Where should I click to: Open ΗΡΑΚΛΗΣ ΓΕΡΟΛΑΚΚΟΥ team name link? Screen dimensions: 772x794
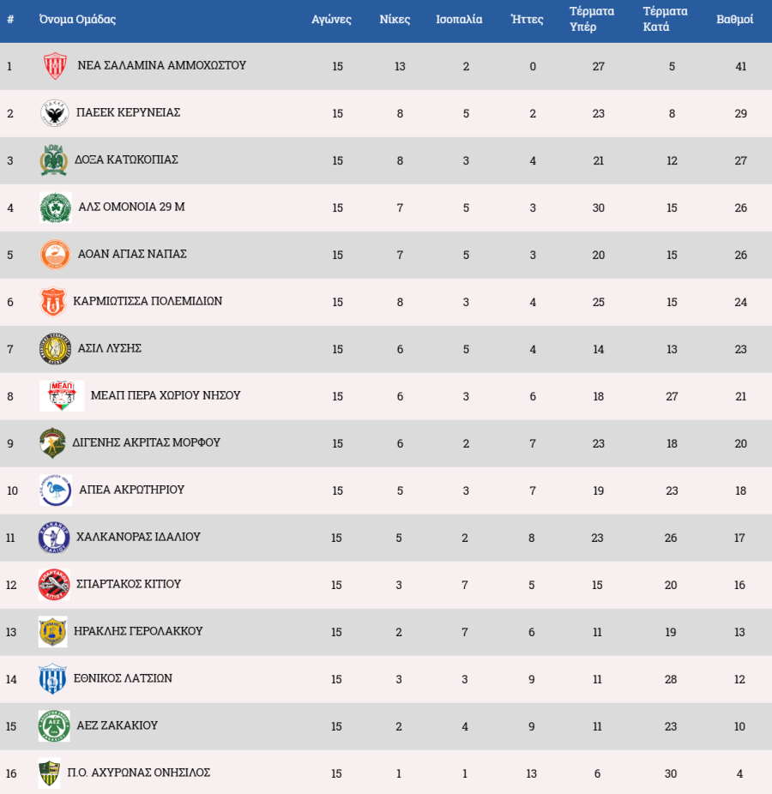pos(138,631)
